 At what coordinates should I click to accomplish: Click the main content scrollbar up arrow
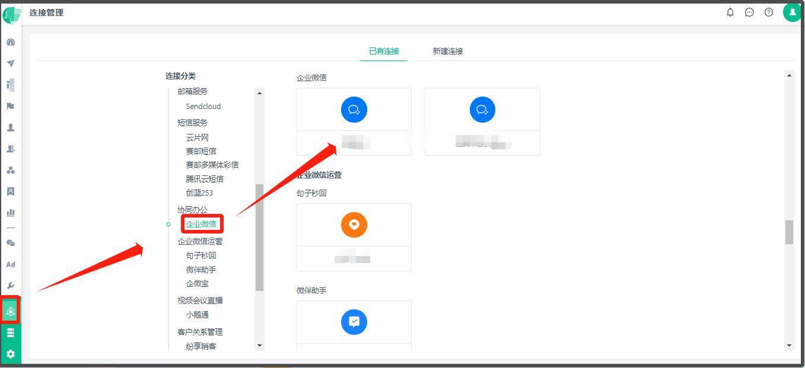pos(789,75)
